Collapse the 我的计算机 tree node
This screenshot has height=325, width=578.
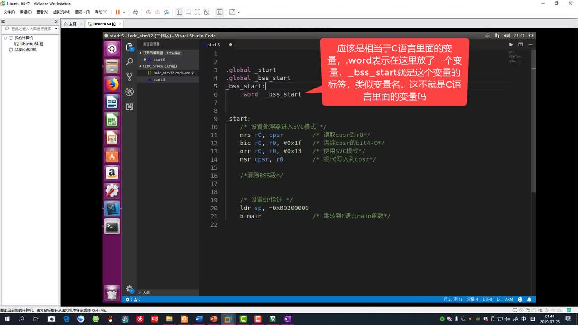click(5, 38)
